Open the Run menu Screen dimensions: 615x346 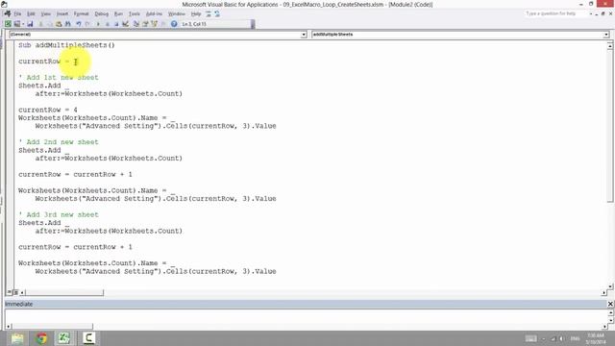coord(118,13)
